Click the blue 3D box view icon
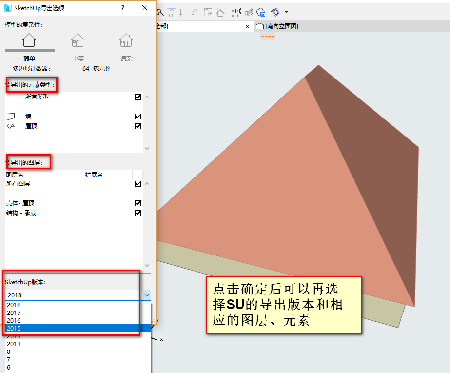The image size is (450, 373). point(275,12)
